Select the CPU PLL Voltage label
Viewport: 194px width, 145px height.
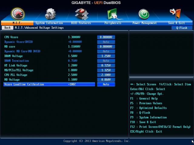[x=16, y=75]
